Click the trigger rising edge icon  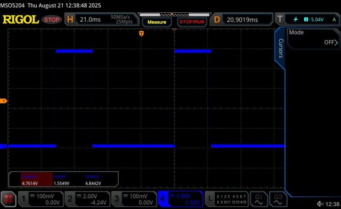295,20
